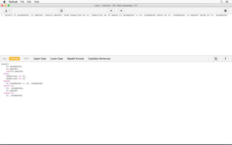Click the redo forward arrow button
This screenshot has width=232, height=145.
(x=121, y=10)
